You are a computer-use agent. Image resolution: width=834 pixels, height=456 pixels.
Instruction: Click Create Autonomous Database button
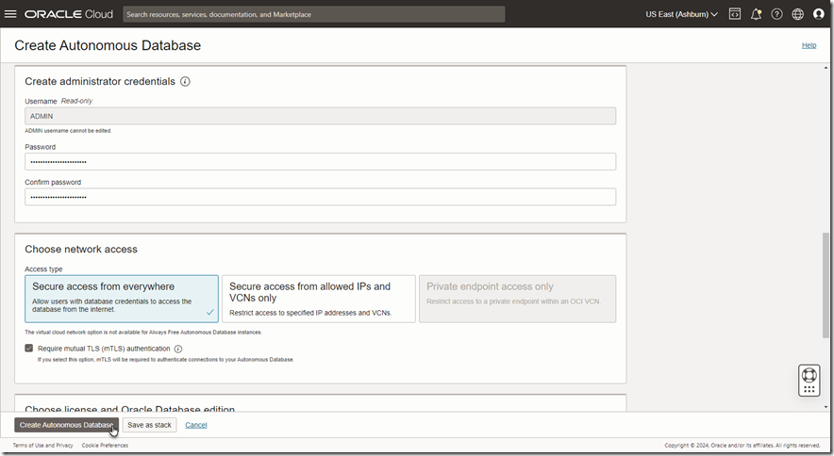tap(66, 425)
